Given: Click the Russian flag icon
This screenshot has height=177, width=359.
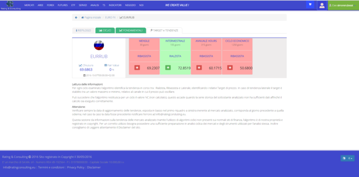Looking at the screenshot, I should click(x=99, y=45).
